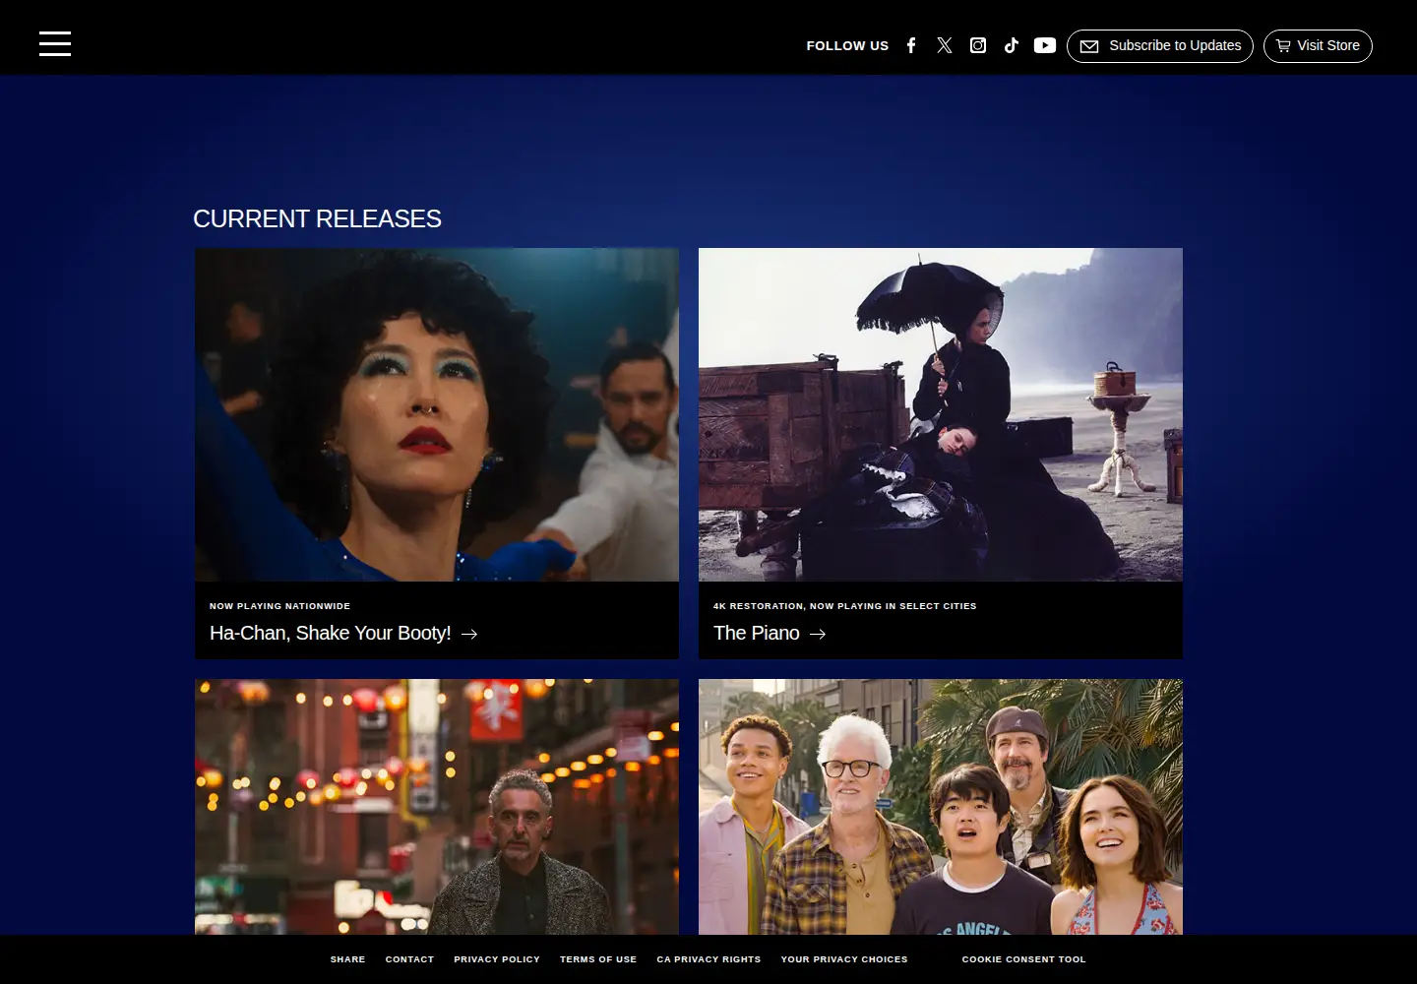The width and height of the screenshot is (1417, 984).
Task: Click '4K RESTORATION, NOW PLAYING IN SELECT CITIES' text
Action: 844,606
